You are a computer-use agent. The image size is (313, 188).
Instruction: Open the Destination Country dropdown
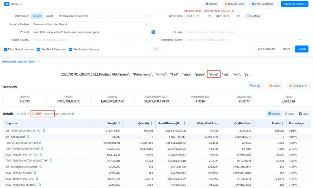click(x=244, y=40)
